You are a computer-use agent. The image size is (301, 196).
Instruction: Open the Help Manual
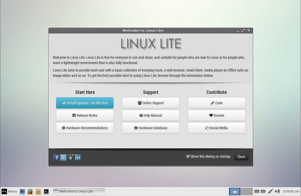[151, 115]
